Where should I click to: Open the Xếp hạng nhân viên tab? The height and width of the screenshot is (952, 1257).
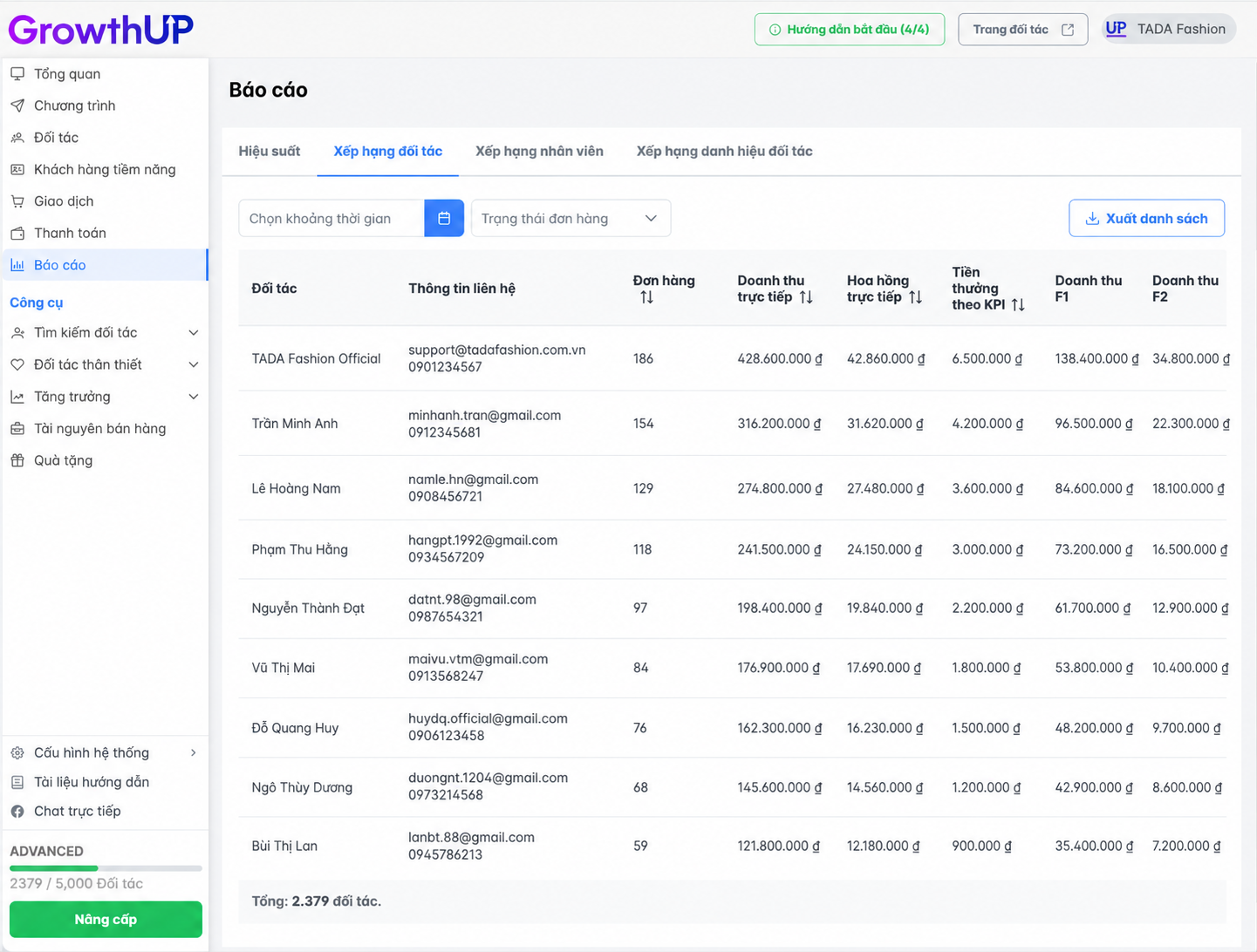[x=539, y=151]
